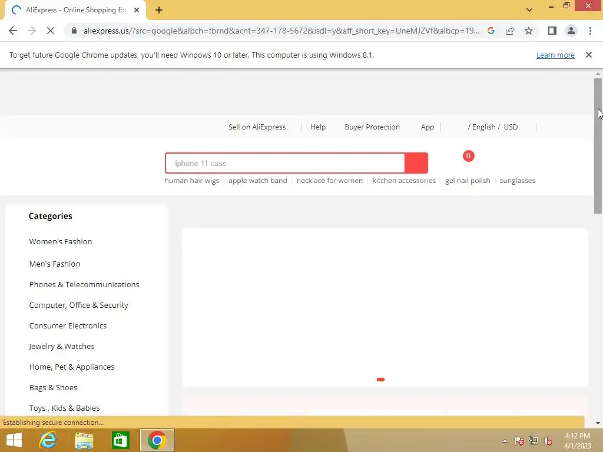603x452 pixels.
Task: Share this page icon
Action: (510, 31)
